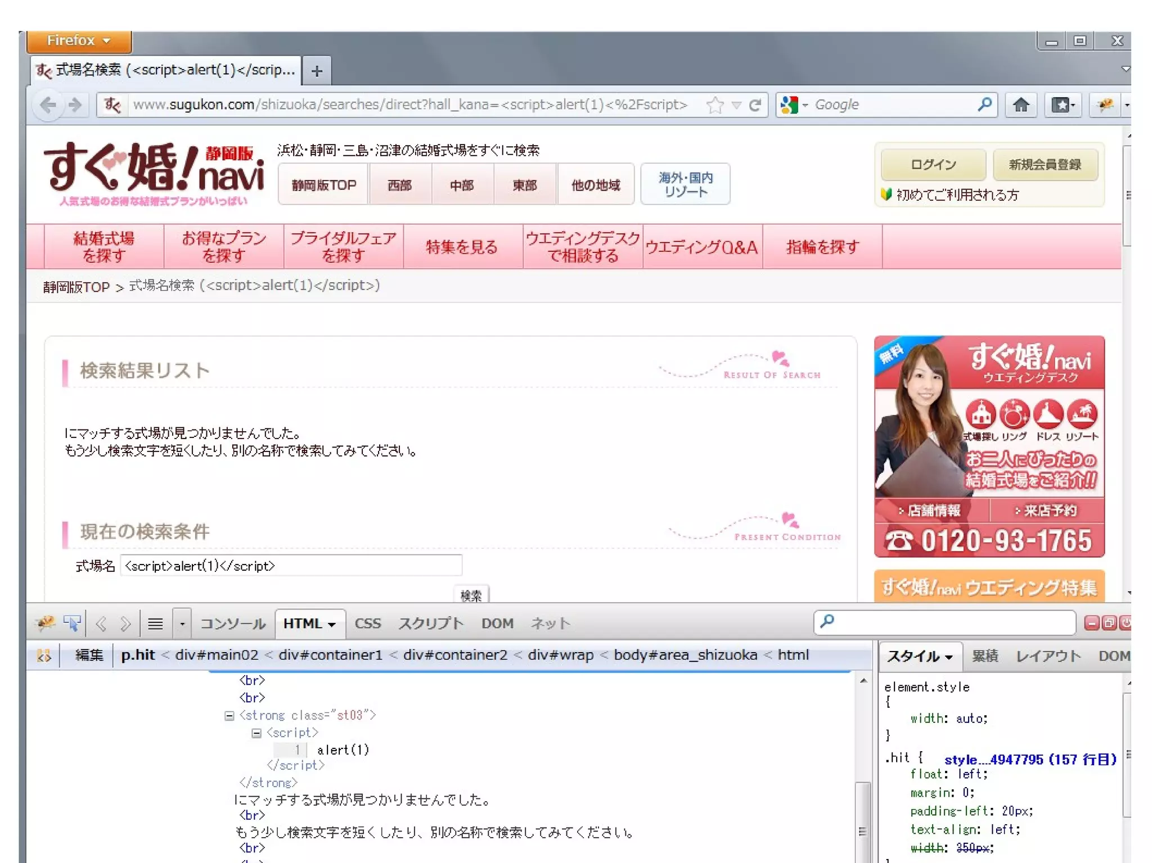The height and width of the screenshot is (863, 1152).
Task: Click the browser back arrow
Action: tap(48, 105)
